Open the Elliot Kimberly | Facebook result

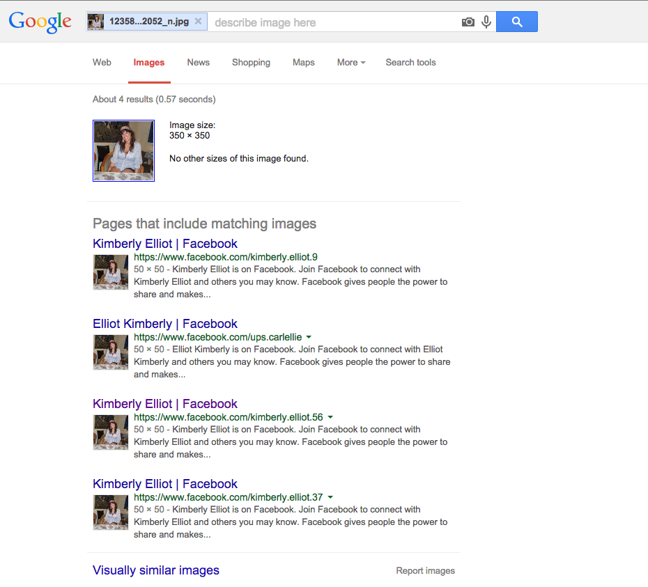click(165, 324)
